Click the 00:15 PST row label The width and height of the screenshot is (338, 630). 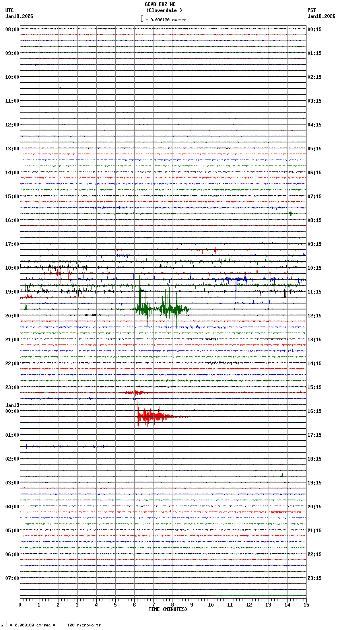tap(315, 29)
